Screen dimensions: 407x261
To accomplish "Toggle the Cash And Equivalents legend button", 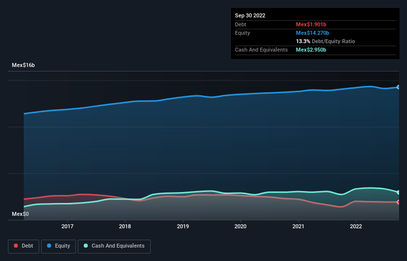I will (114, 246).
